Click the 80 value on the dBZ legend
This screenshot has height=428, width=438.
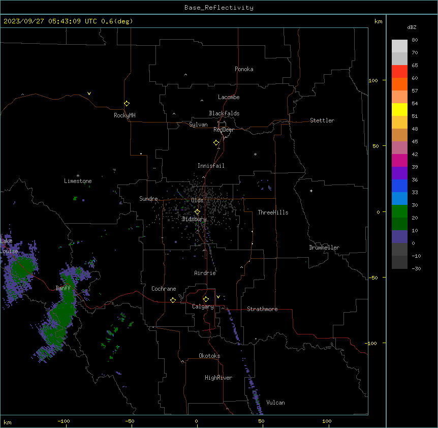click(415, 40)
